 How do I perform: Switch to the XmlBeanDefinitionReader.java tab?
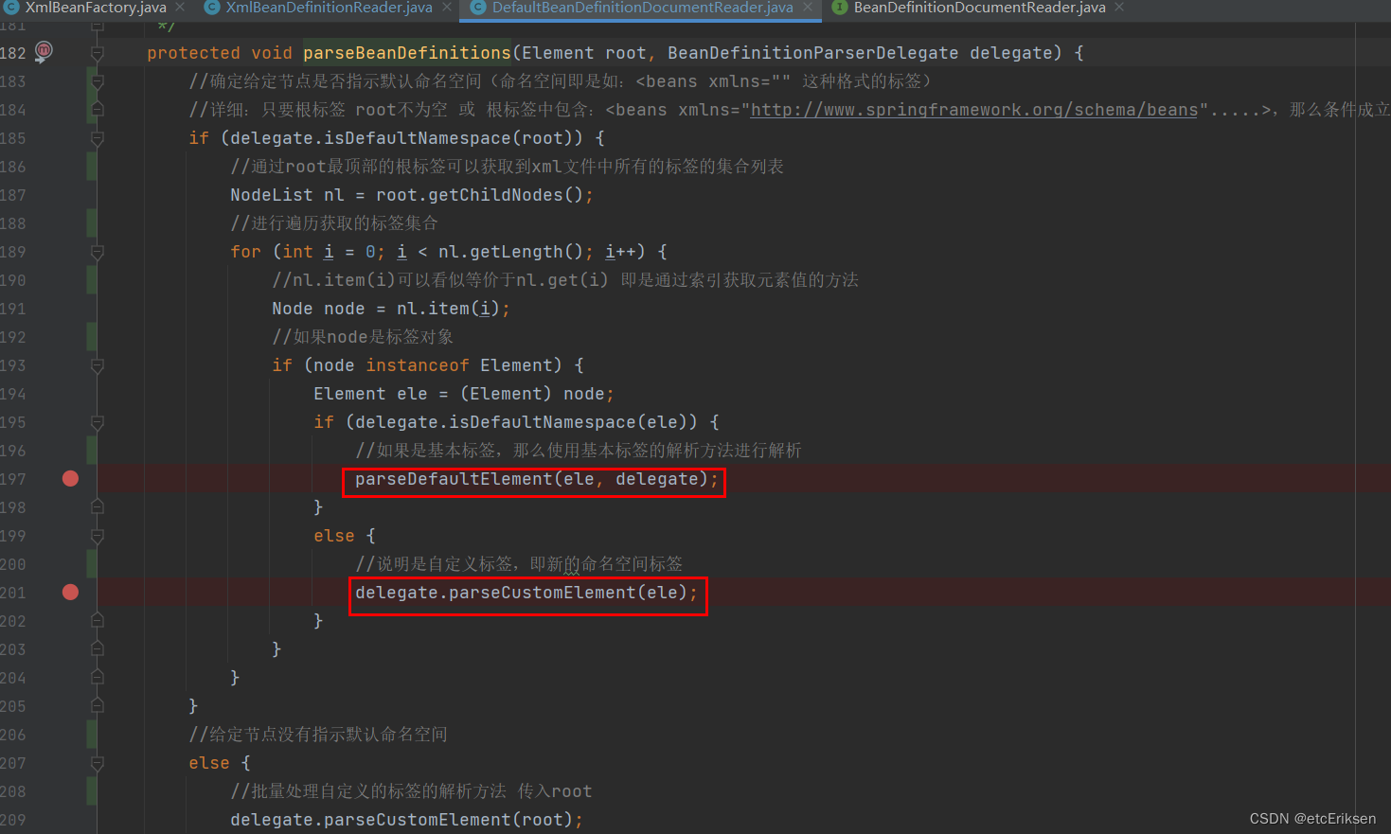[x=329, y=8]
